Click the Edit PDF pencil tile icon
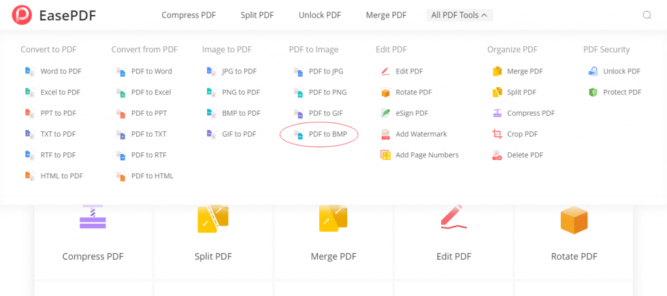Screen dimensions: 667x296 click(453, 218)
